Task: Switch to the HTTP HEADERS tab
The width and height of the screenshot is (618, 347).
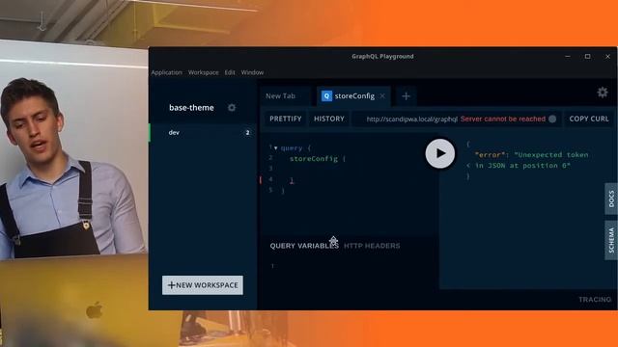Action: point(372,246)
